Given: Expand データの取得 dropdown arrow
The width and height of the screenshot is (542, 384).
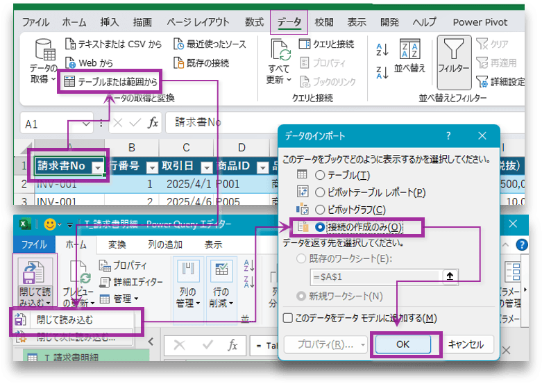Looking at the screenshot, I should [53, 79].
